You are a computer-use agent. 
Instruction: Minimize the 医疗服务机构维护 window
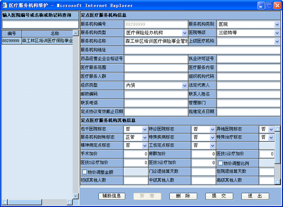click(x=261, y=5)
